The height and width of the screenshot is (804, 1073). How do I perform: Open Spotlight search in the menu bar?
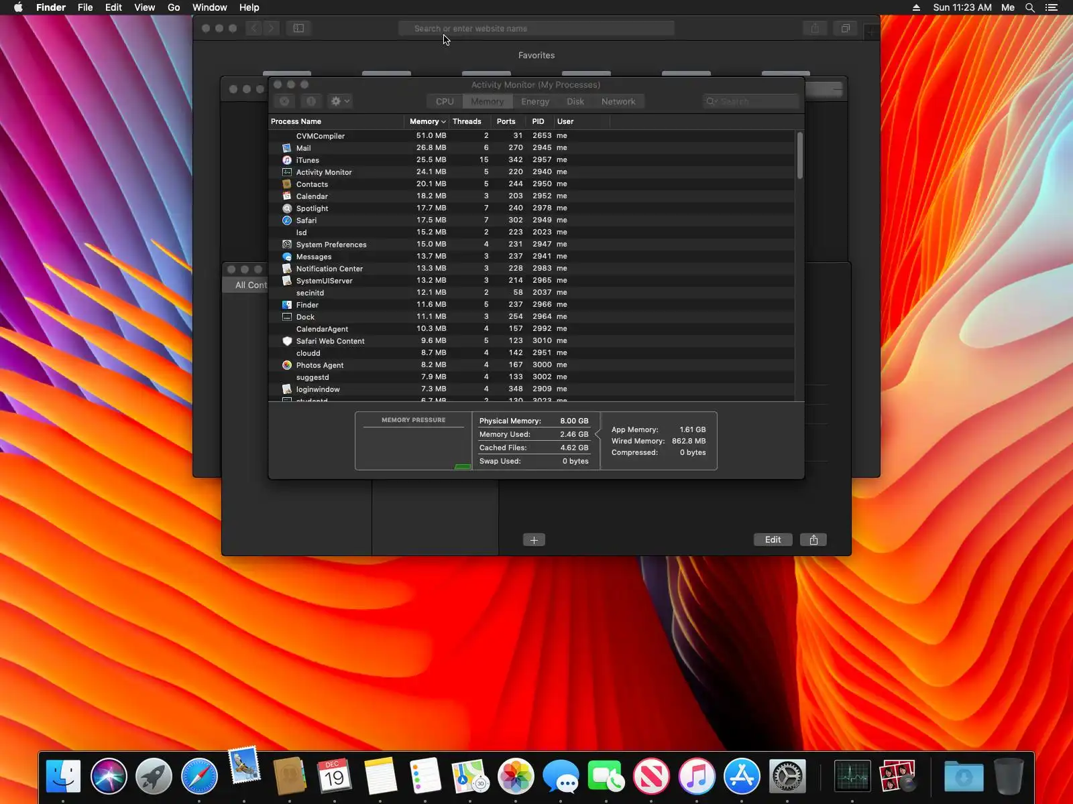[1030, 7]
